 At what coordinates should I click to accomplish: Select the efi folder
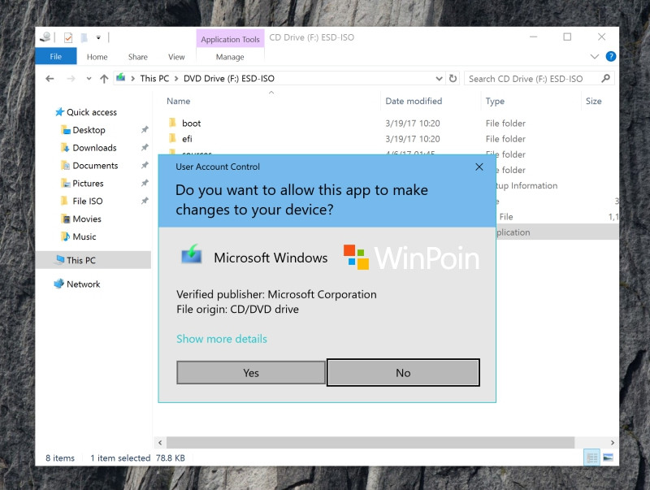point(187,139)
